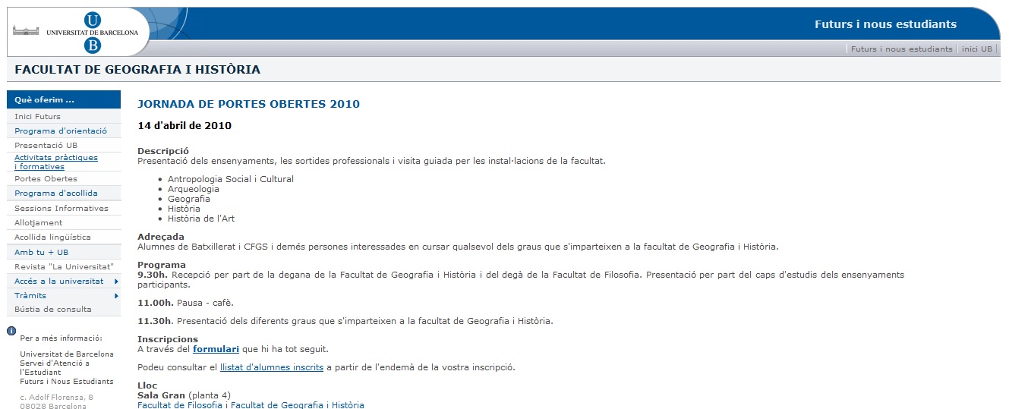Open Programa d'orientació menu entry
1009x409 pixels.
(x=61, y=131)
